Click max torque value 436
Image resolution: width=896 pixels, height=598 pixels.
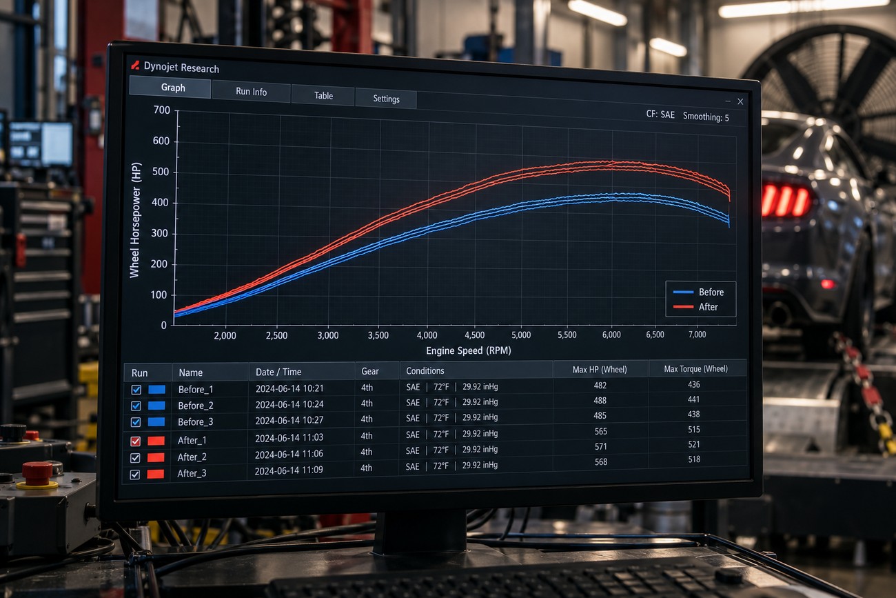click(693, 384)
